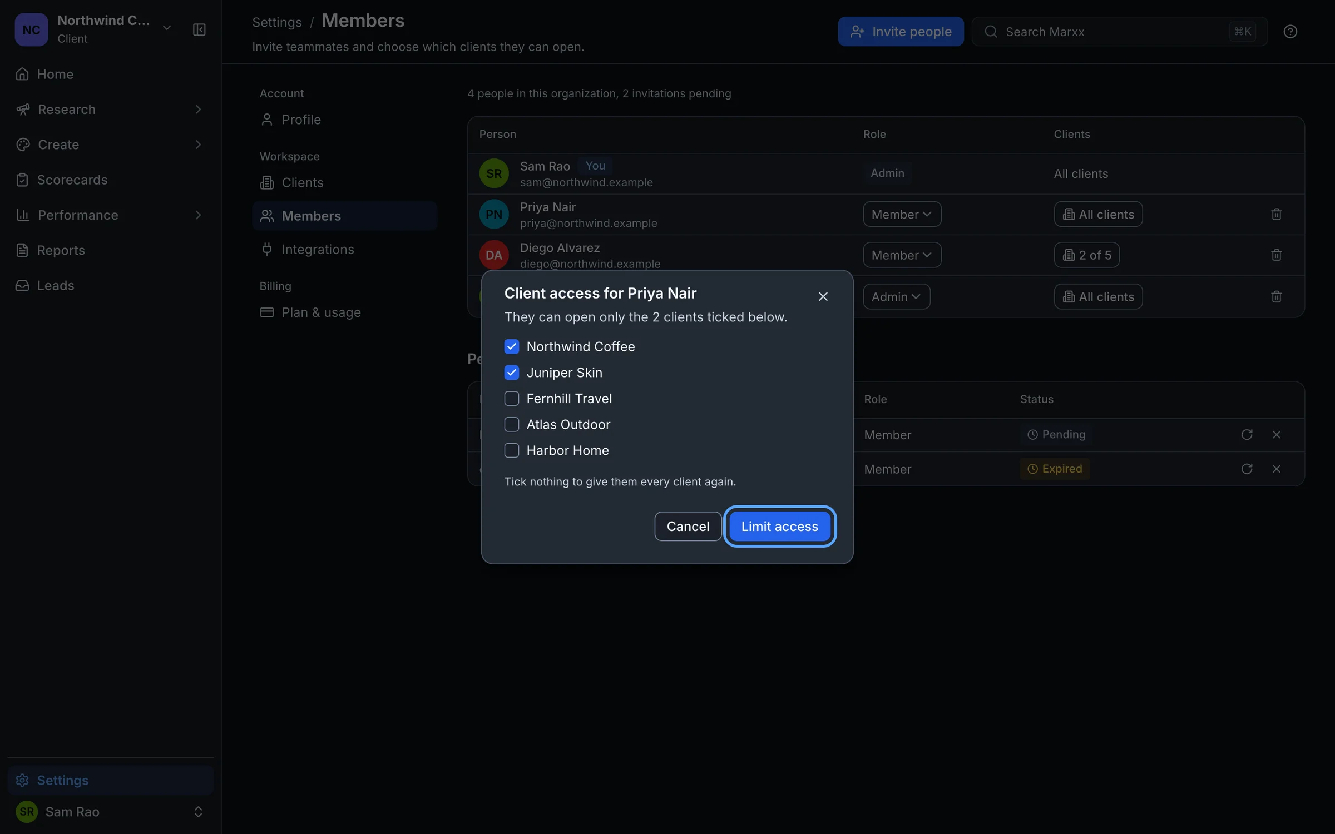1335x834 pixels.
Task: Open Leads in sidebar
Action: (x=111, y=285)
